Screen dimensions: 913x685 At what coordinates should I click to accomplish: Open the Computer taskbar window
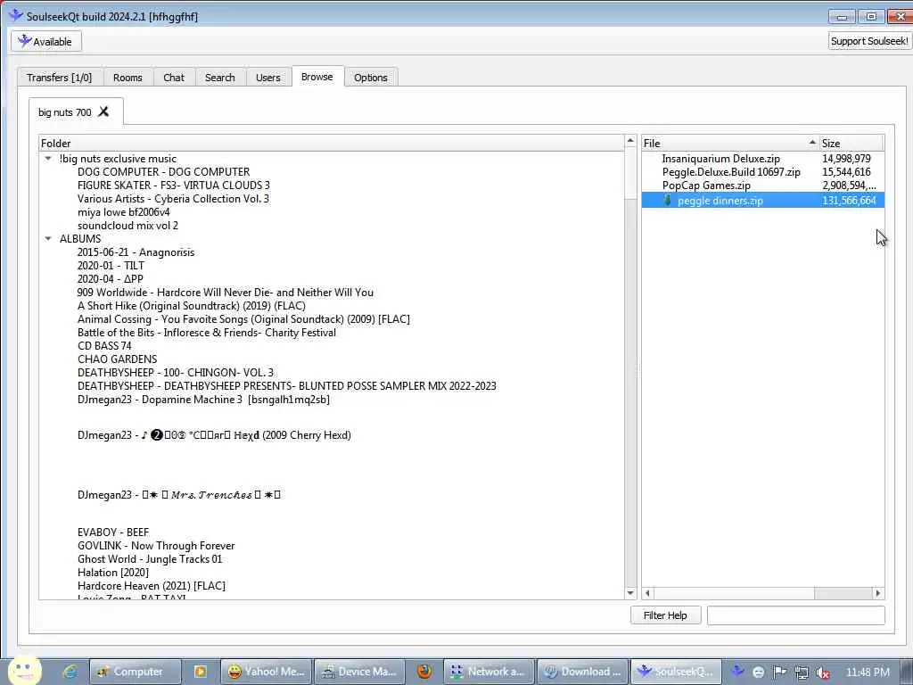136,672
